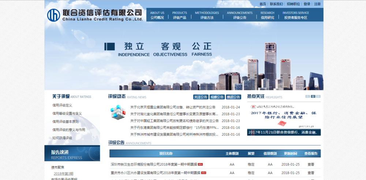The image size is (366, 180).
Task: Open 信用等级设置与含义 link
Action: click(67, 113)
